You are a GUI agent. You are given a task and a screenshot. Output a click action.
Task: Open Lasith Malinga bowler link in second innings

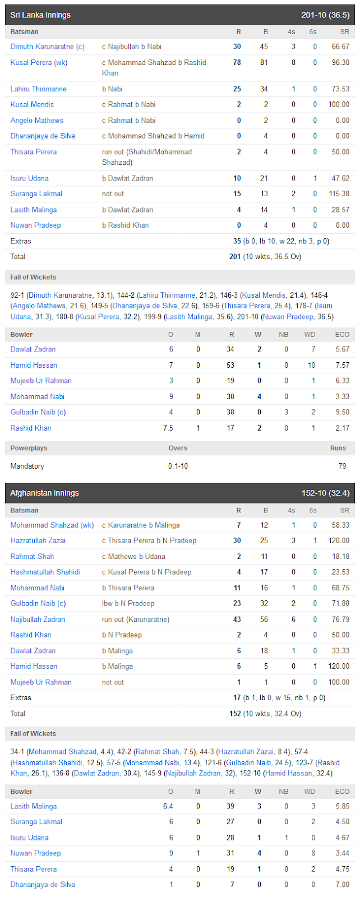(34, 806)
